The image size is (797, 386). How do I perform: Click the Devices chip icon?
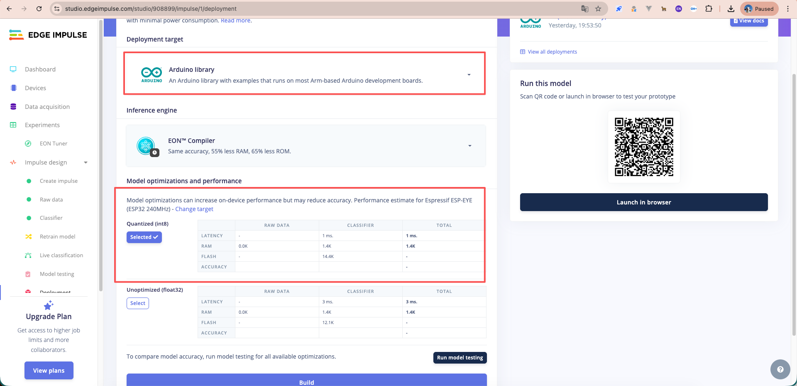(13, 88)
